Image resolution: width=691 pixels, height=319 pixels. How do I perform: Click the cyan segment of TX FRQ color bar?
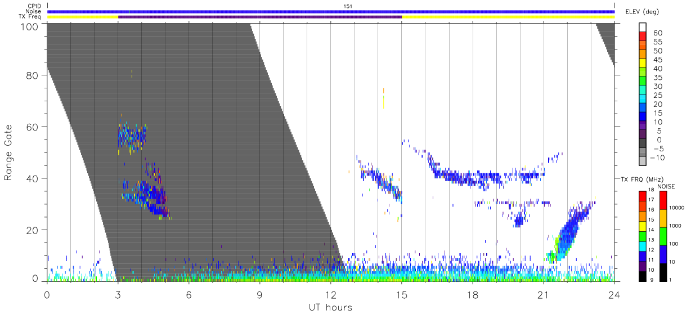(643, 246)
